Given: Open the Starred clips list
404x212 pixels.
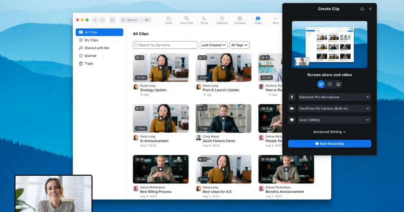Looking at the screenshot, I should [x=90, y=56].
